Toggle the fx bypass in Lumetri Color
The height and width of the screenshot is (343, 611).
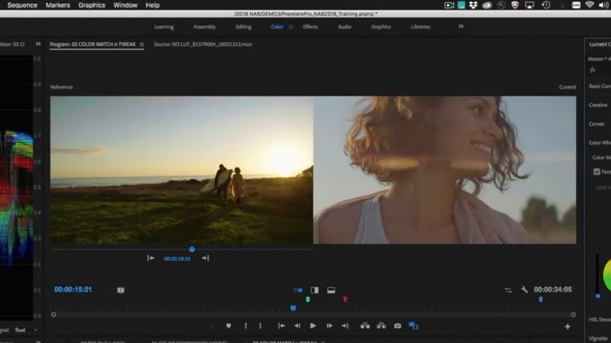pyautogui.click(x=592, y=70)
